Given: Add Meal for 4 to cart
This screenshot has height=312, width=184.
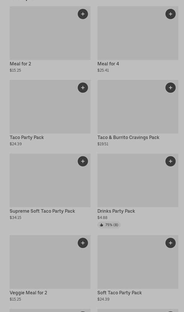Looking at the screenshot, I should coord(171,14).
